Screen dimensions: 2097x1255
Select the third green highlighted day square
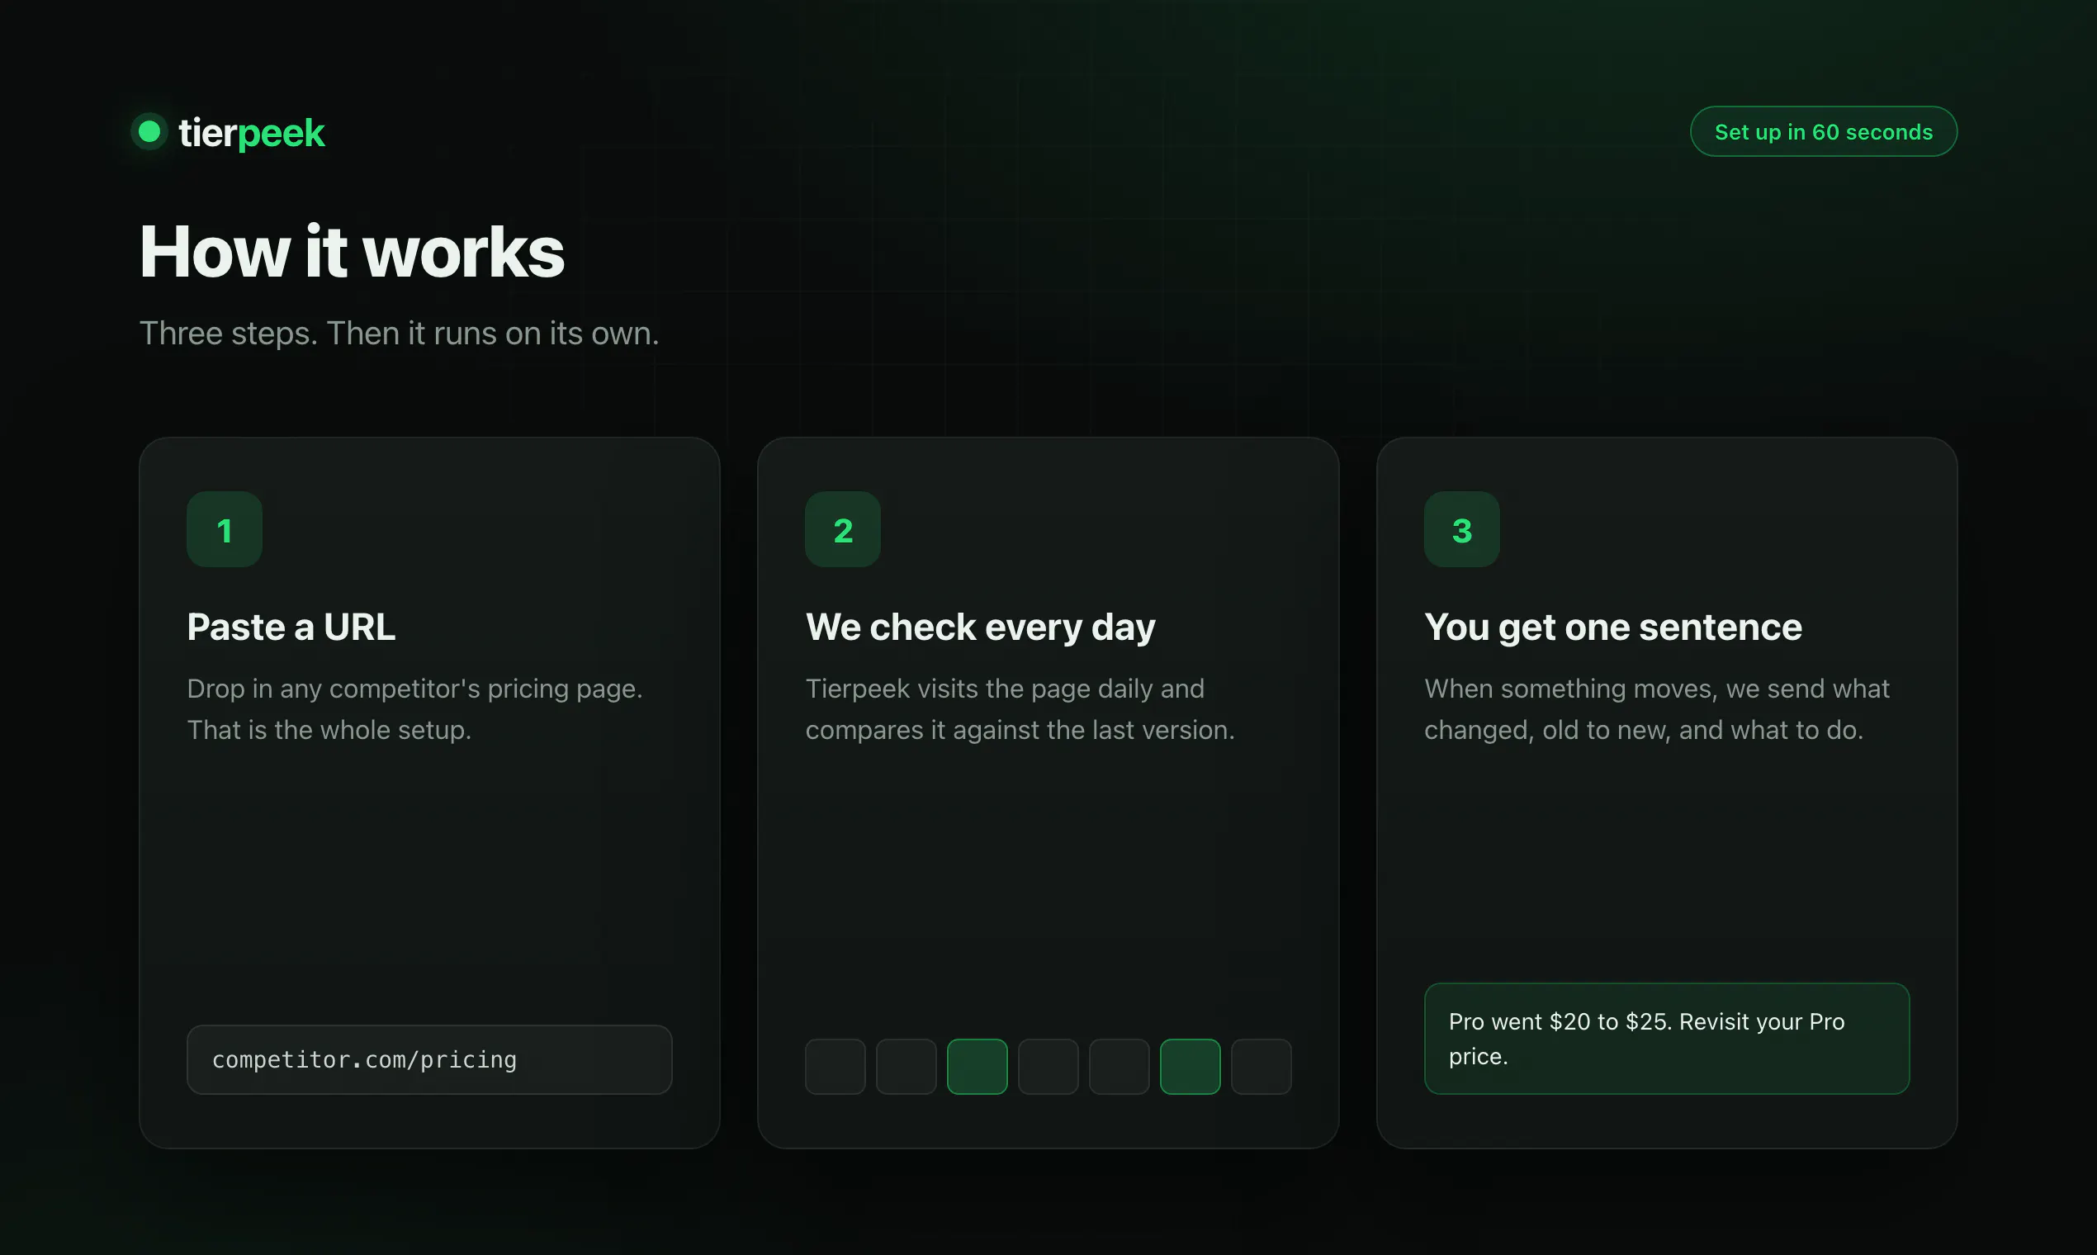coord(977,1067)
